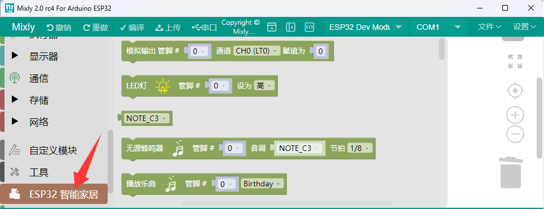
Task: Click the 播放乐曲 block label
Action: pos(141,184)
